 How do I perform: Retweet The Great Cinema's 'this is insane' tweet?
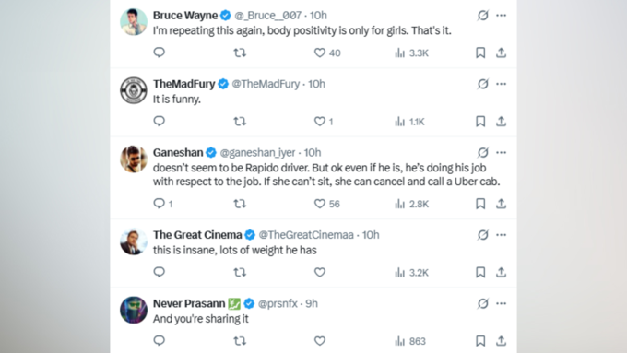(240, 272)
